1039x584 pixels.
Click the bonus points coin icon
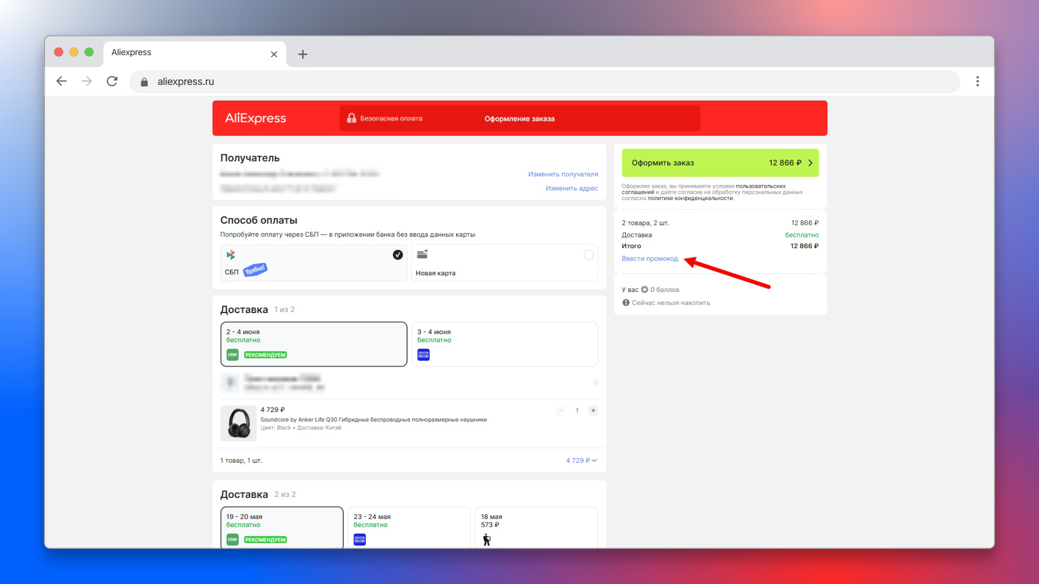point(645,290)
